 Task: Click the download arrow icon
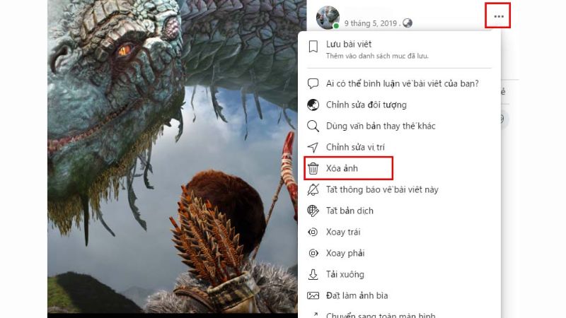[x=313, y=274]
